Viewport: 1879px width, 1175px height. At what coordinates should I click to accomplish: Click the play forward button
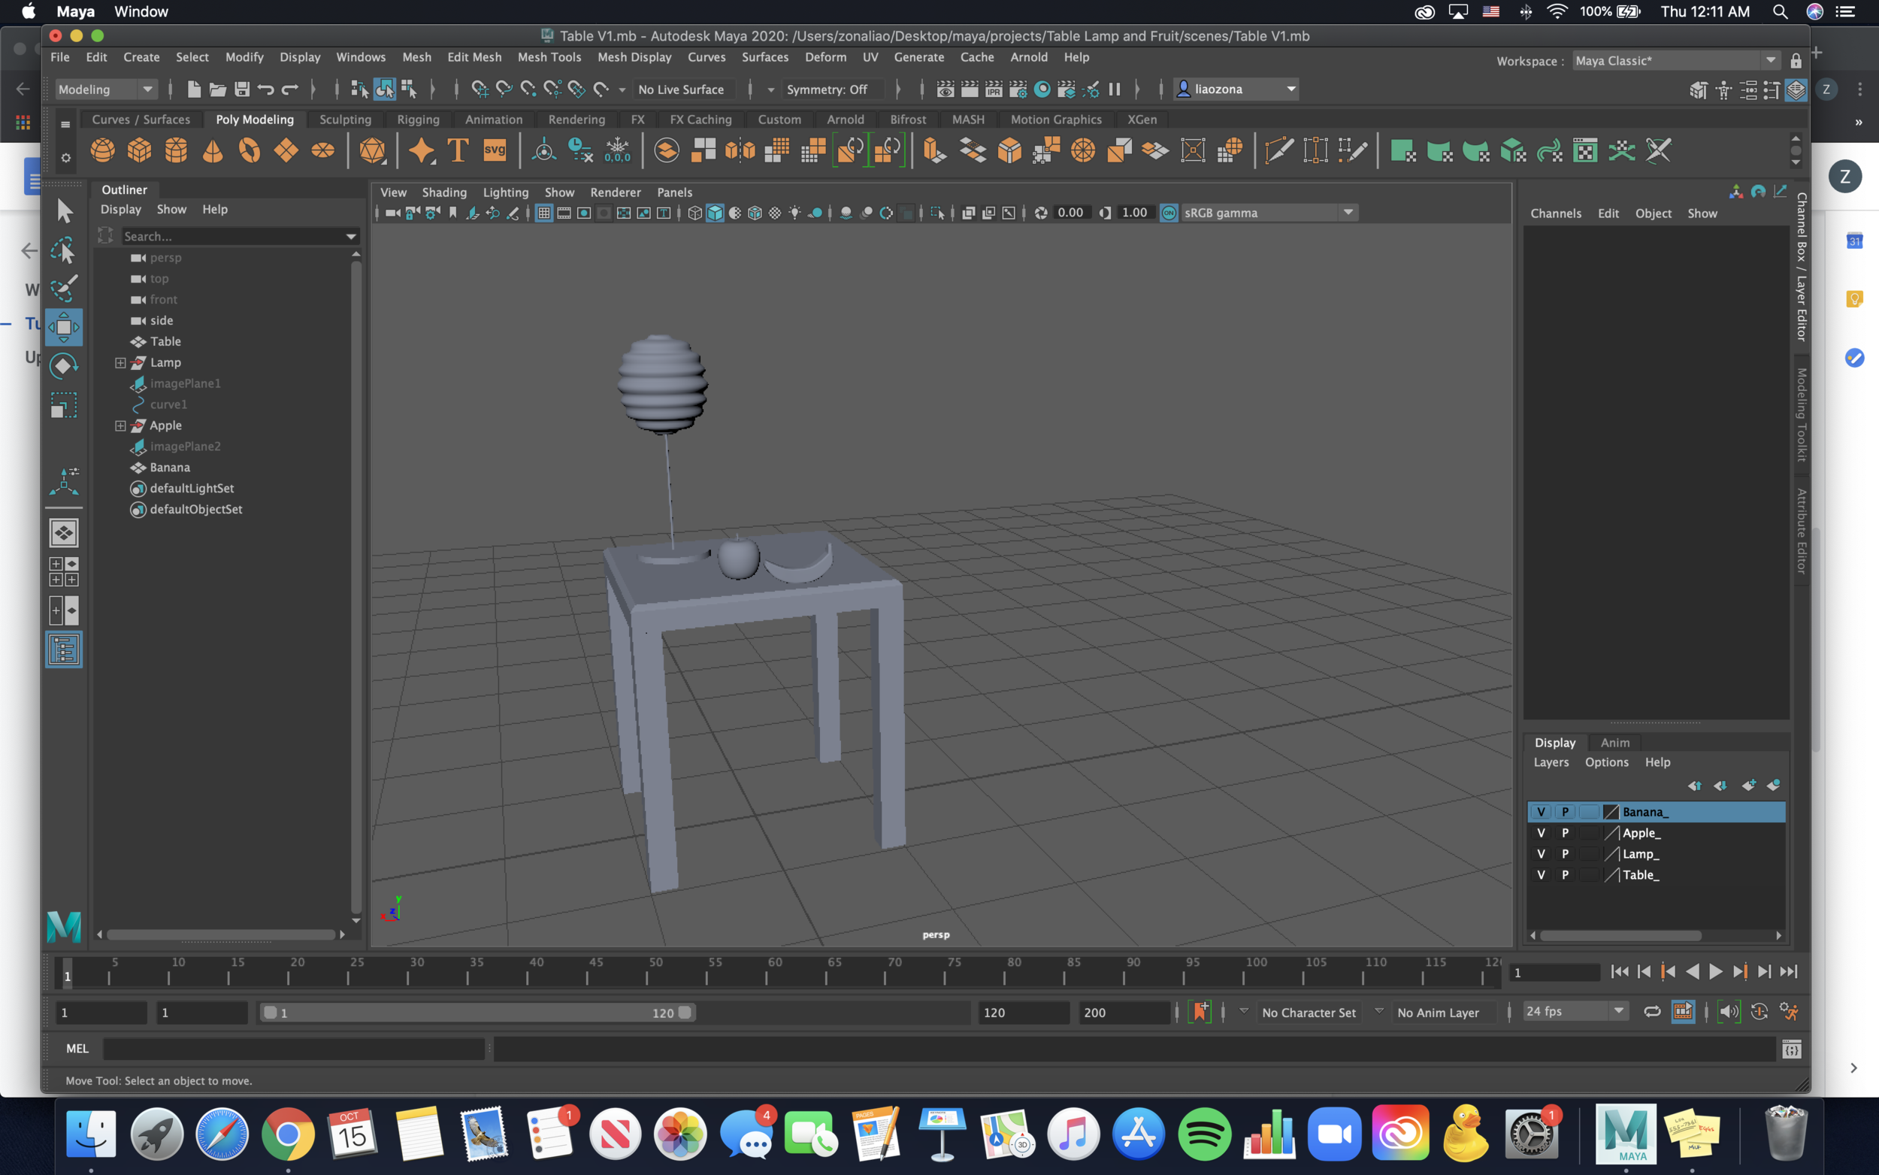1716,971
